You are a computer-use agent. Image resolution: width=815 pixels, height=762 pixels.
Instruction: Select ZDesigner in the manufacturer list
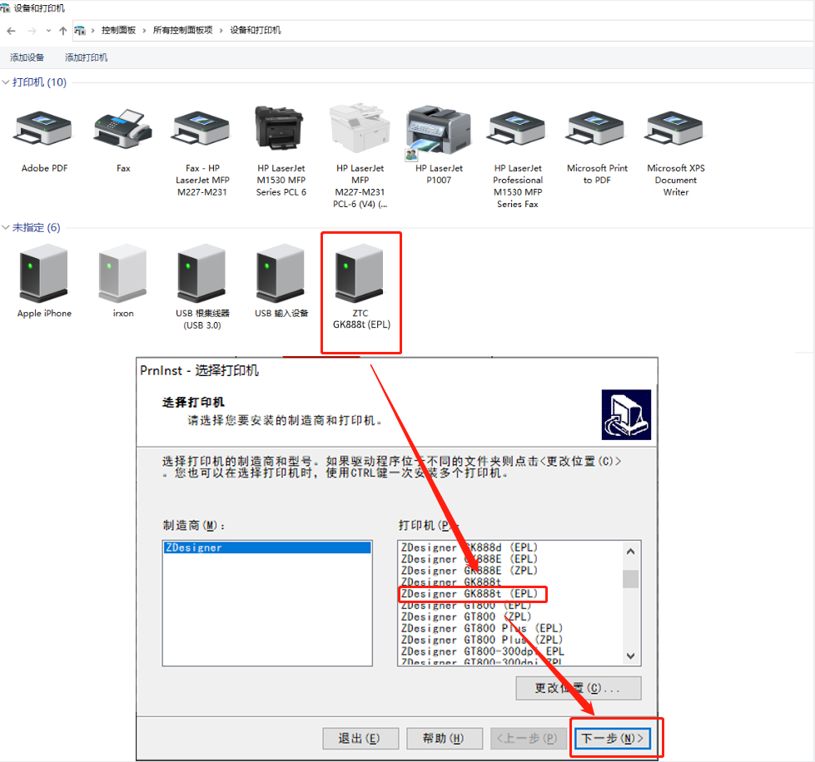pos(267,547)
